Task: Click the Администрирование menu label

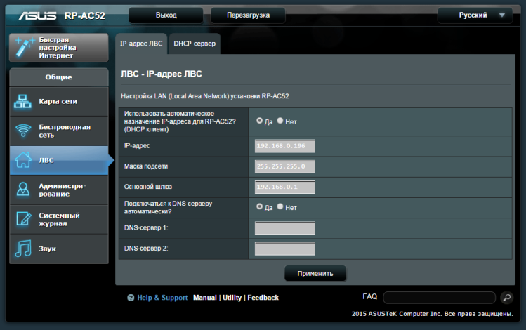Action: coord(63,190)
